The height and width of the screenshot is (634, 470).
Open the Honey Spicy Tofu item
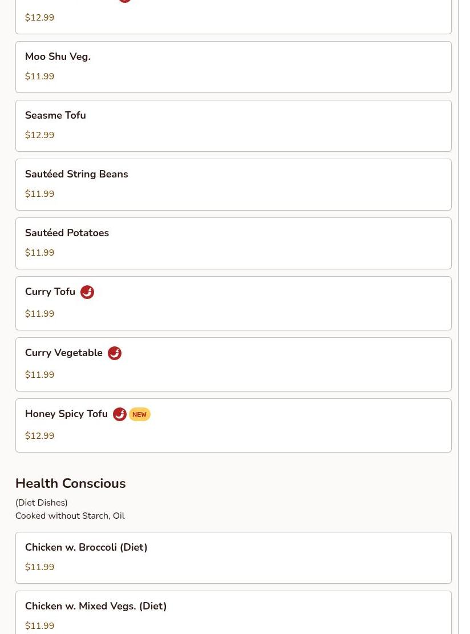coord(66,414)
